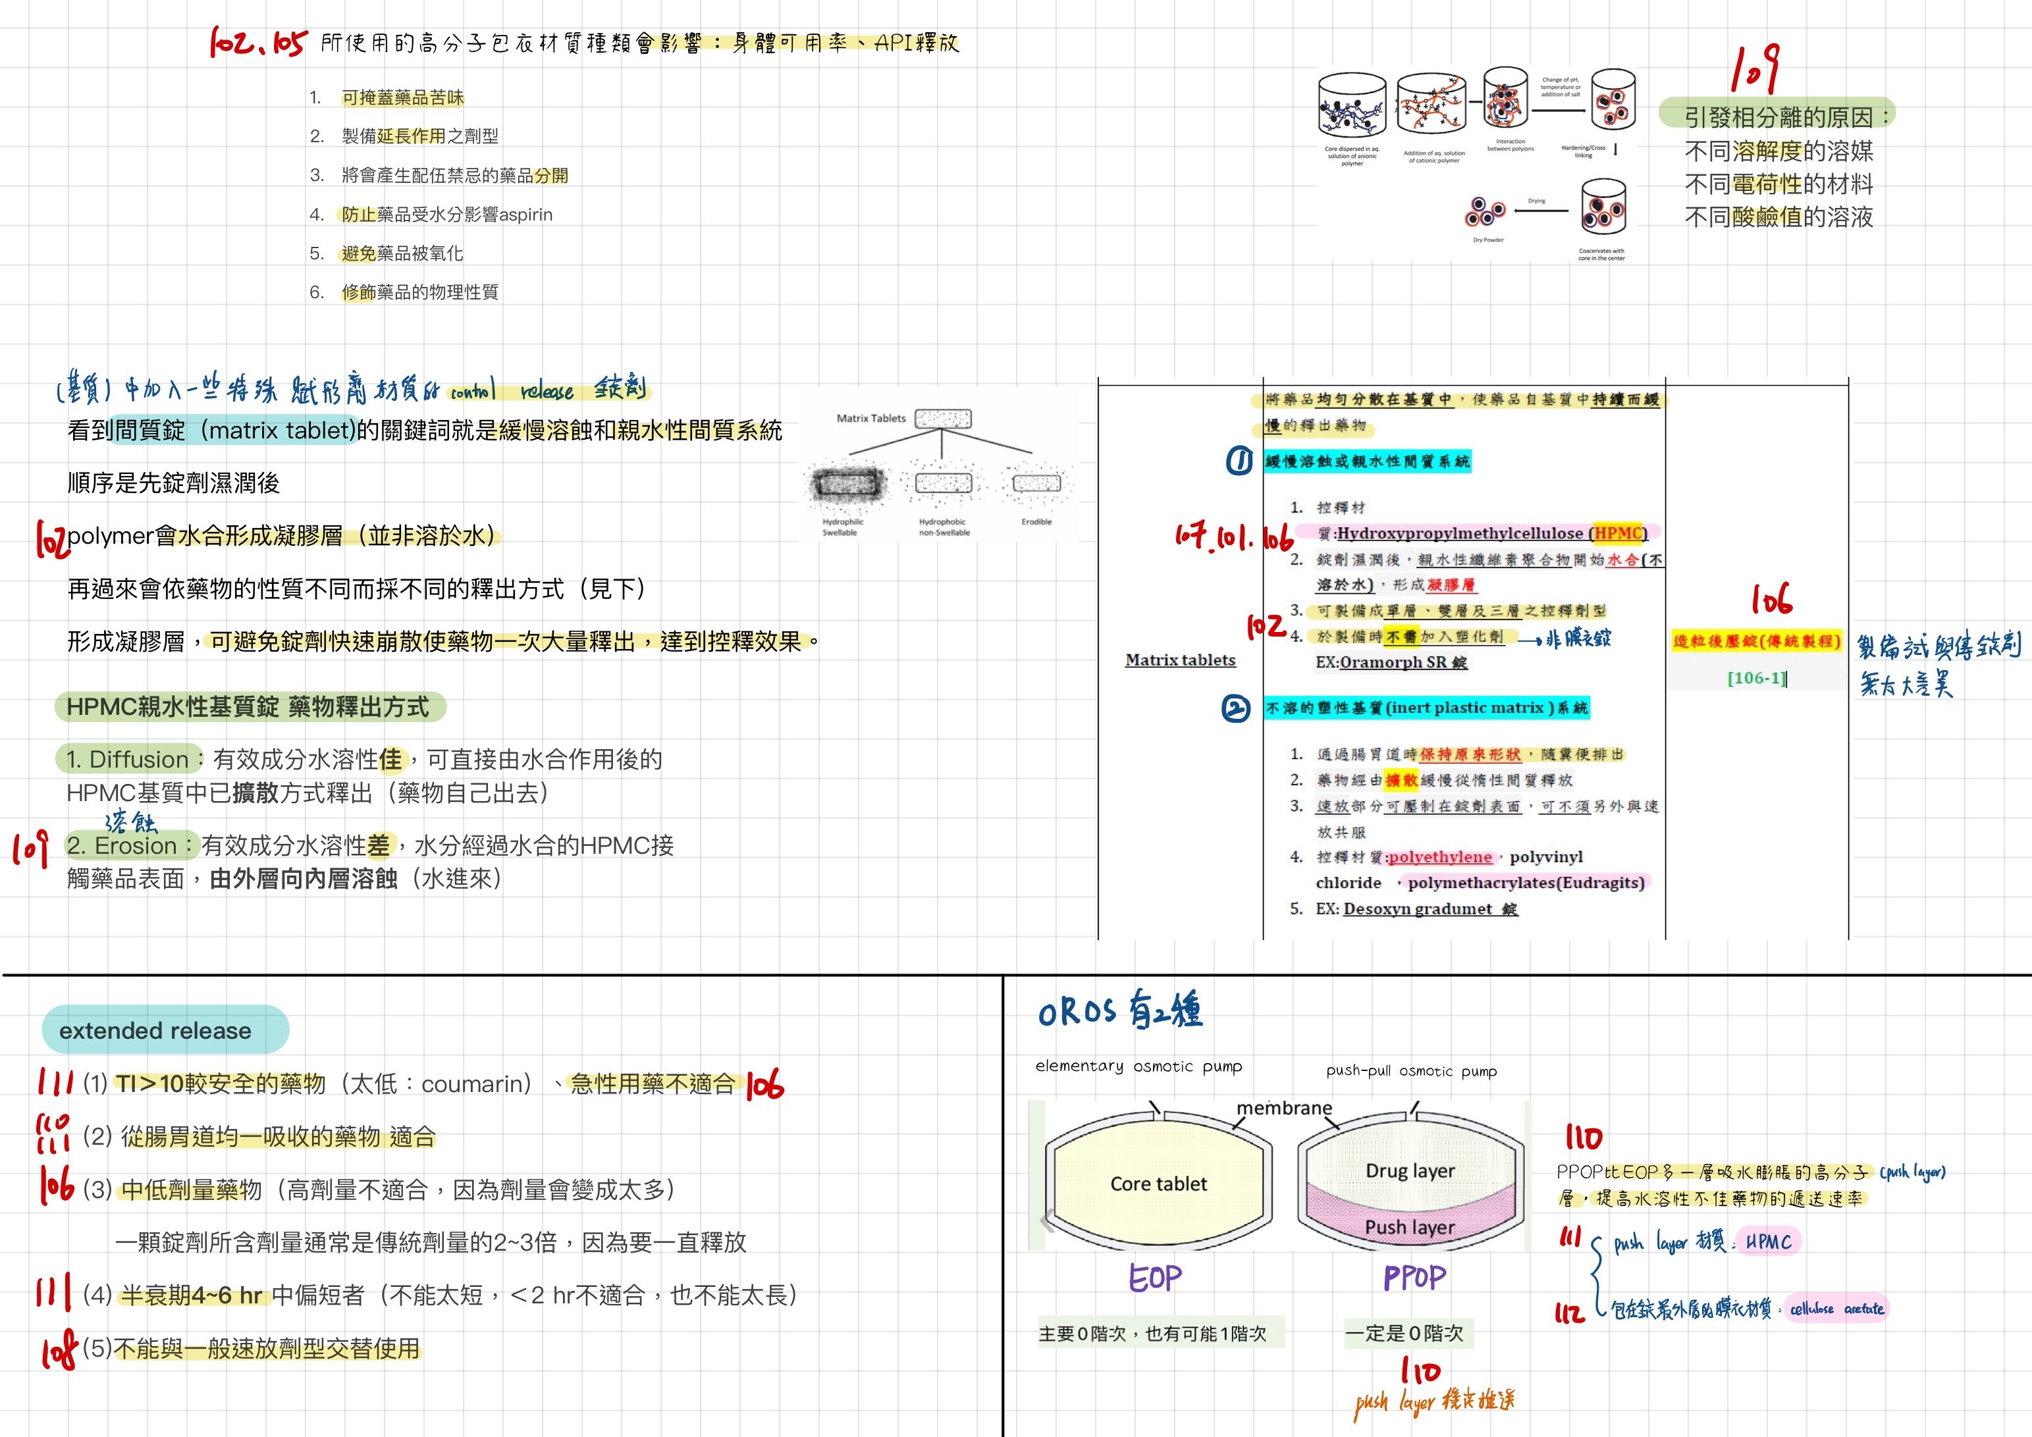Click the 1. Diffusion highlighted term

(x=129, y=759)
